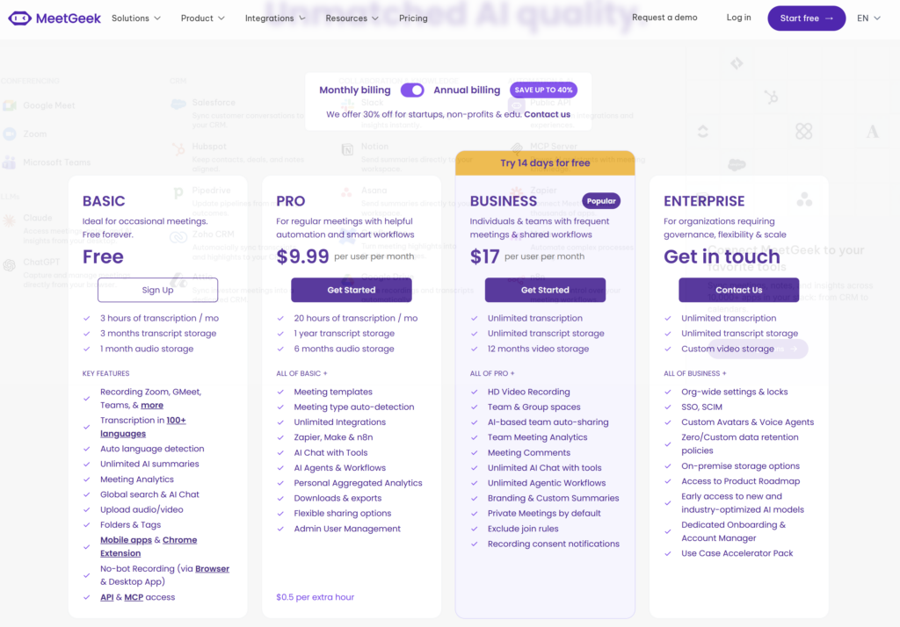This screenshot has width=900, height=627.
Task: Open the Integrations dropdown
Action: point(275,18)
